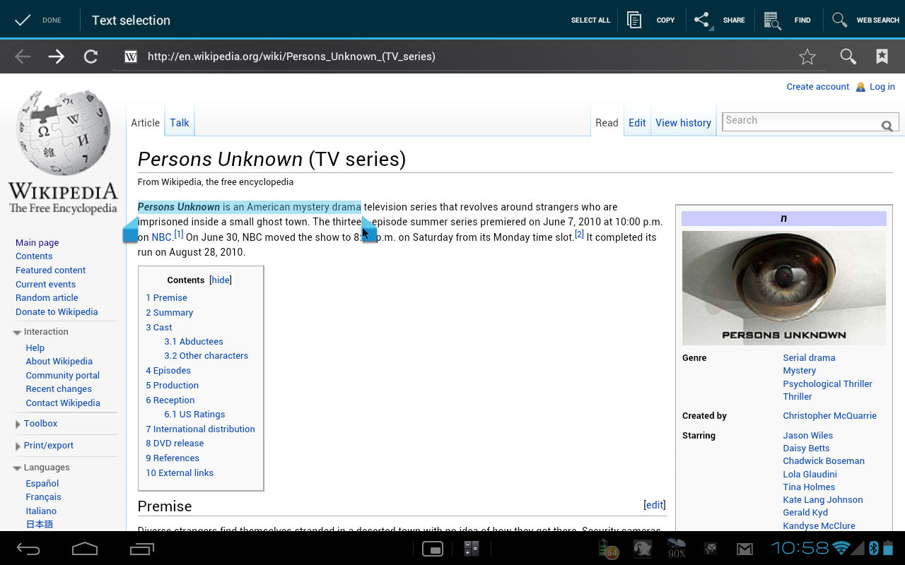Jump to citation [2] in the intro
Viewport: 905px width, 565px height.
coord(579,234)
